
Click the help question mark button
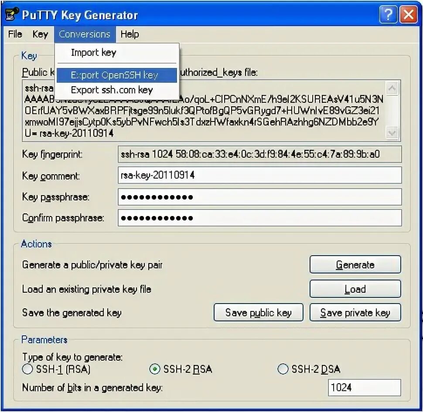coord(388,14)
